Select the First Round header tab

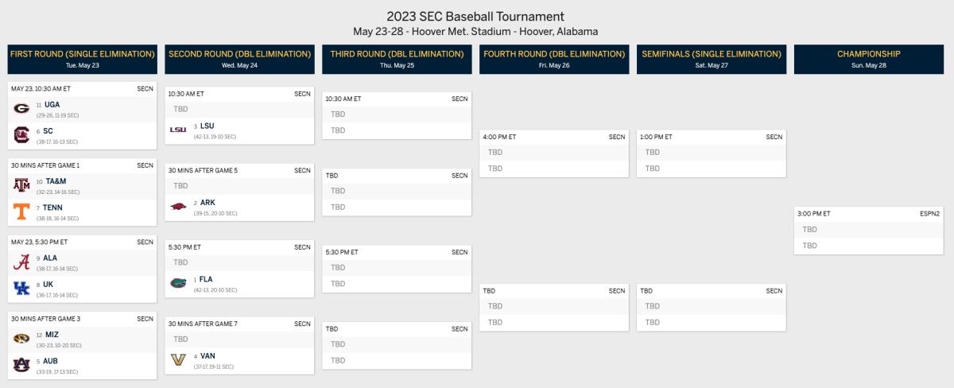(x=82, y=59)
